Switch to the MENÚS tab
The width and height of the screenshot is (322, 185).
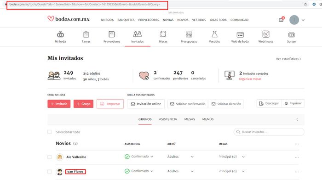207,119
